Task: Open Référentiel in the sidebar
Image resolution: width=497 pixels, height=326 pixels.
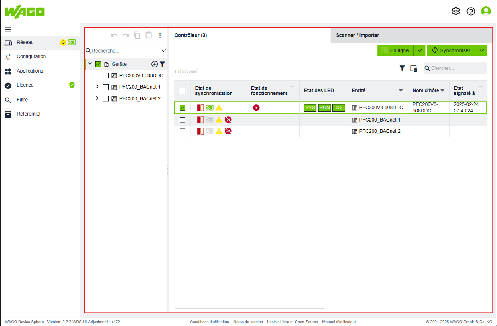Action: click(x=40, y=114)
